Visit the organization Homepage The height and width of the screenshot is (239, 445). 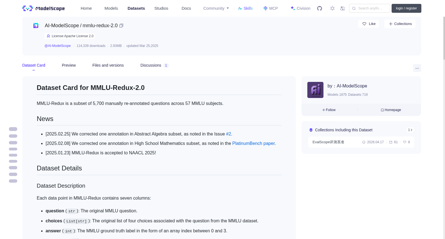tap(391, 110)
